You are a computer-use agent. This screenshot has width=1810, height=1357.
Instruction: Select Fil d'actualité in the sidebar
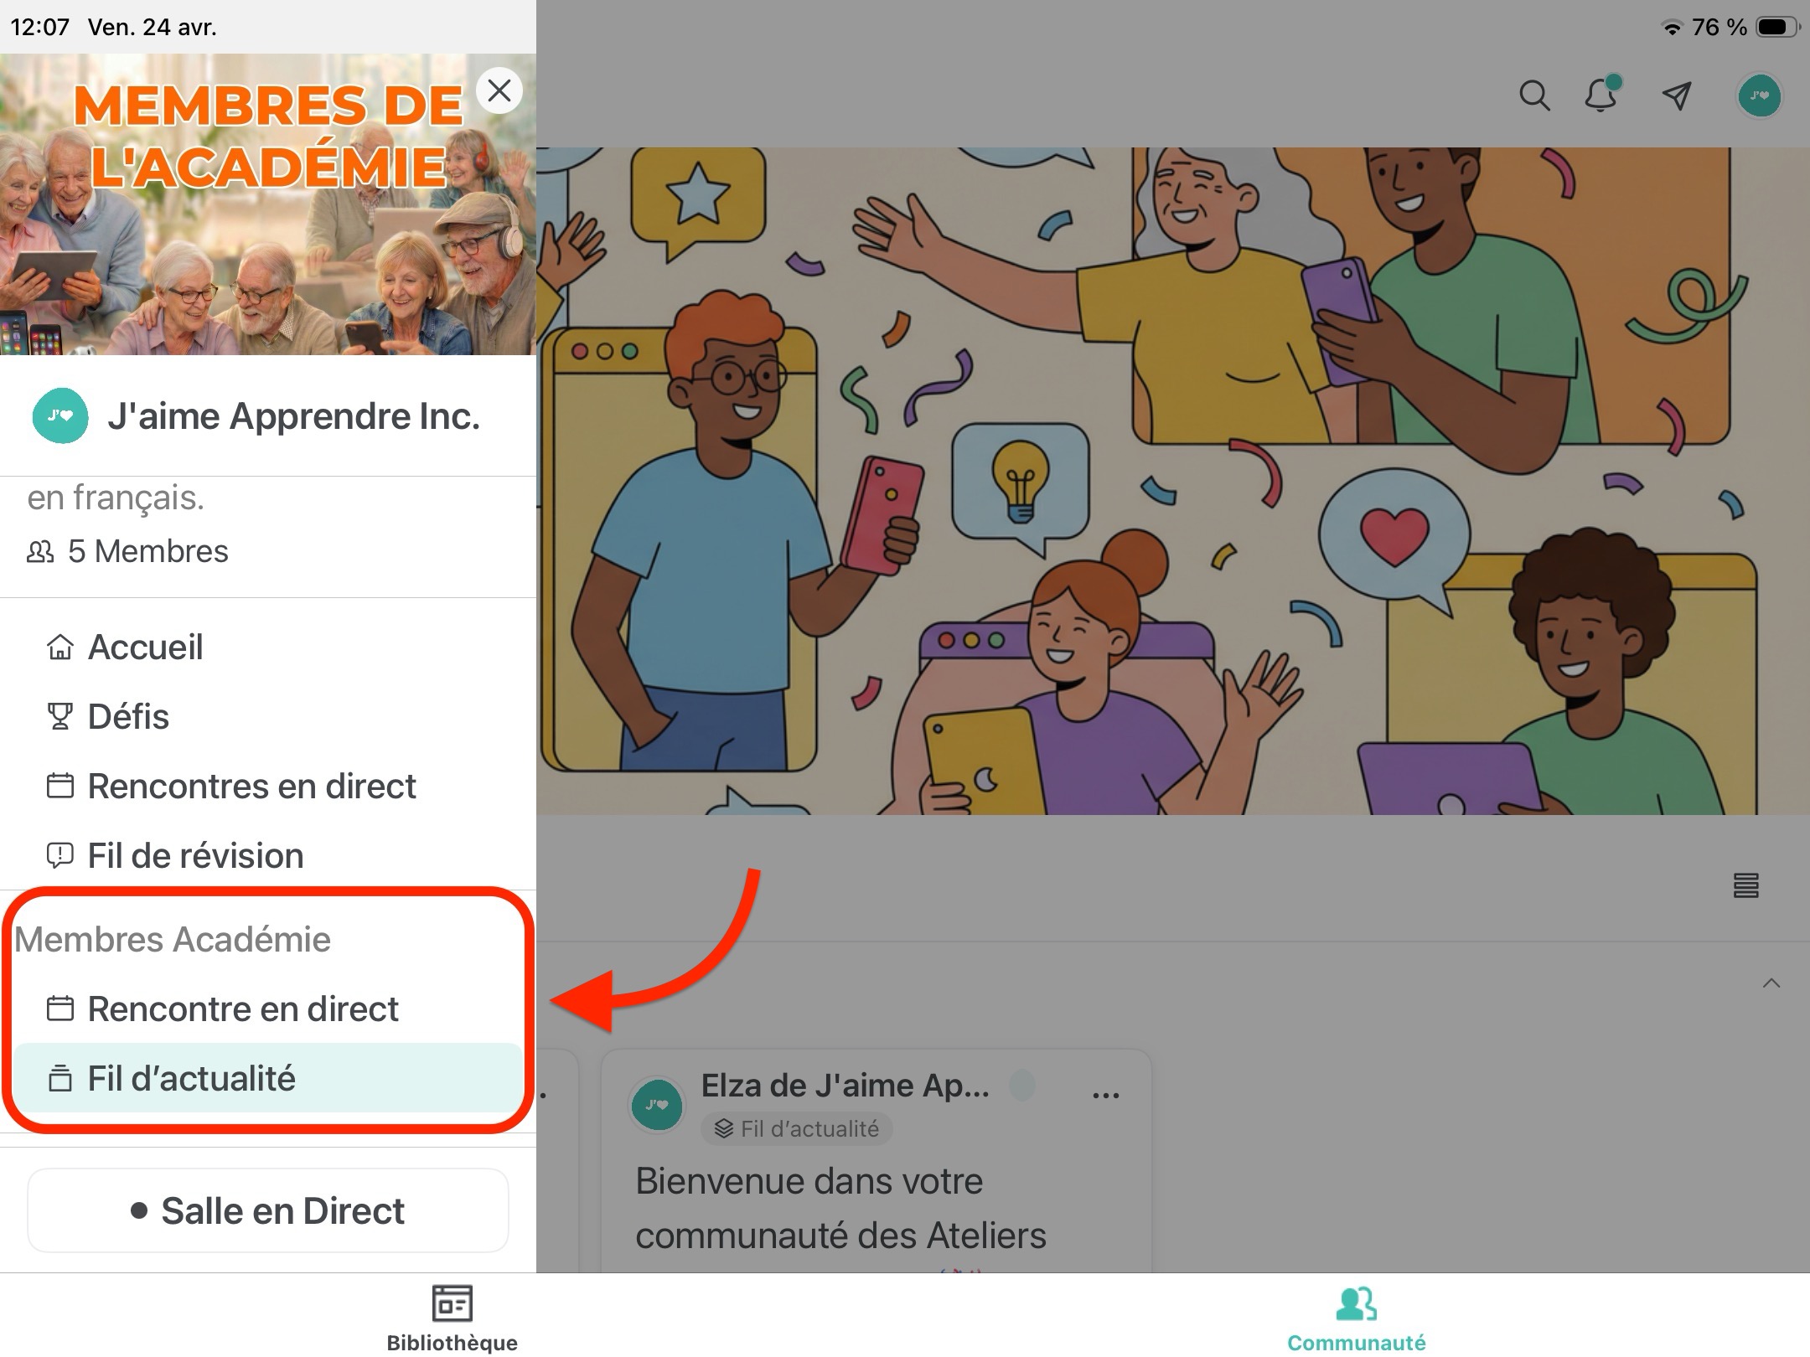268,1078
